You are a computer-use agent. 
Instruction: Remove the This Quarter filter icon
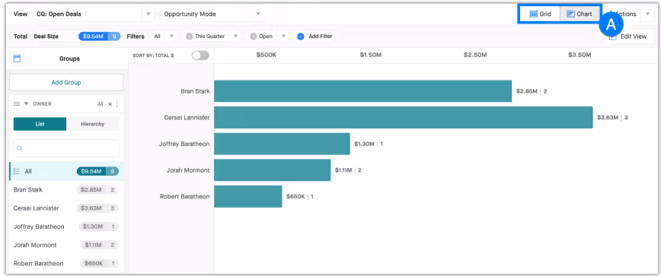click(x=190, y=36)
